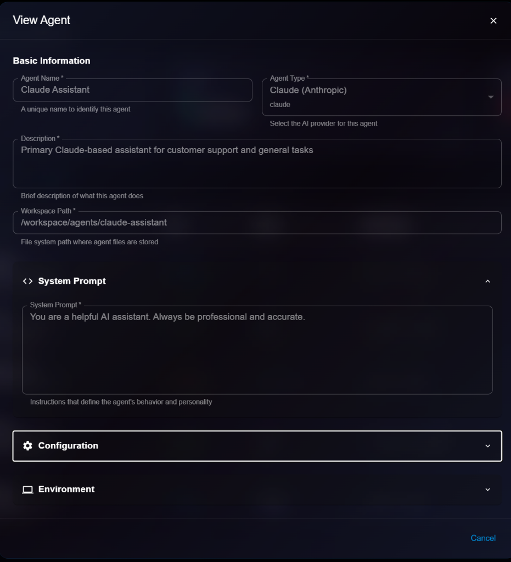
Task: Expand the Configuration section chevron
Action: coord(487,446)
